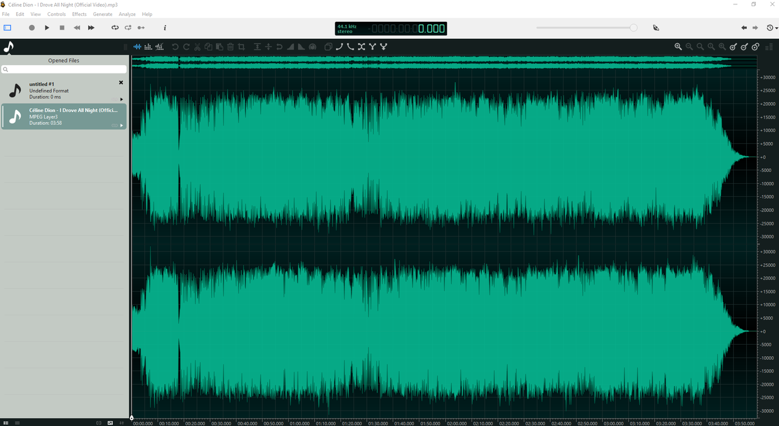Click the overlapping squares duplicate icon
The height and width of the screenshot is (426, 779).
[329, 47]
